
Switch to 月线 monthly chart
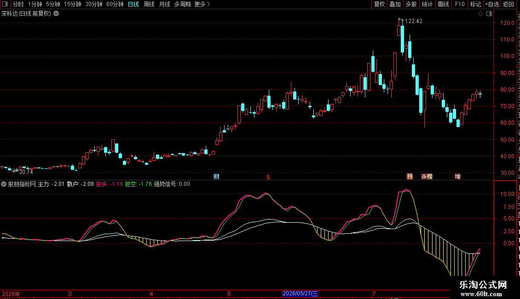[164, 4]
